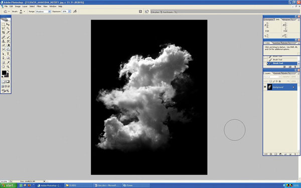Image resolution: width=301 pixels, height=188 pixels.
Task: Jump to ImageReady button in toolbox
Action: 6,91
